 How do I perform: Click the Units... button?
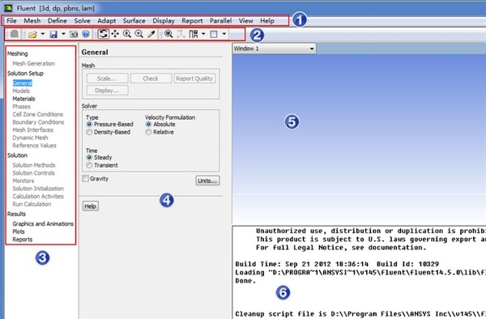[x=207, y=181]
